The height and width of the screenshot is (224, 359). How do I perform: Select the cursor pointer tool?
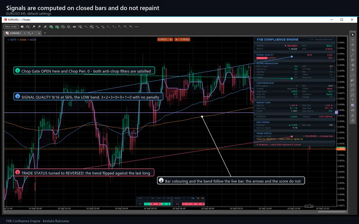(x=353, y=34)
